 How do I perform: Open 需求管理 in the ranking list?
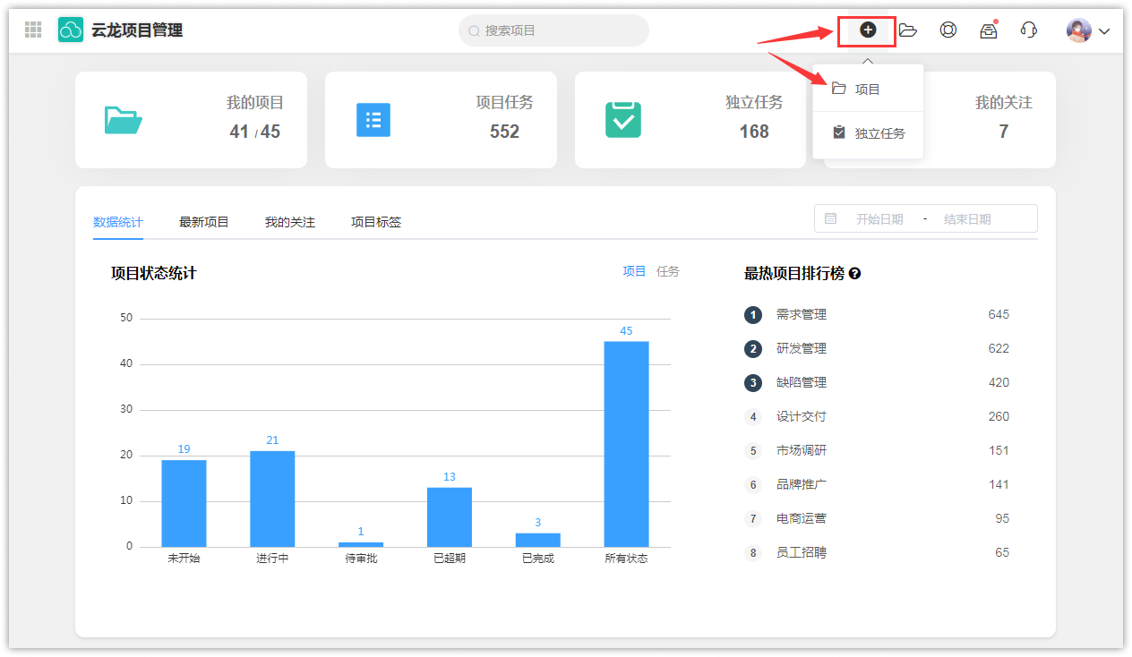click(x=801, y=315)
